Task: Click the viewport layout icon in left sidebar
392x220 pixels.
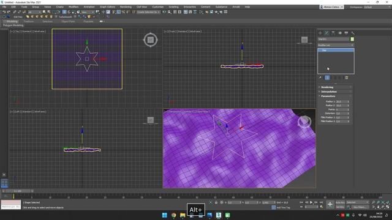Action: (x=4, y=183)
